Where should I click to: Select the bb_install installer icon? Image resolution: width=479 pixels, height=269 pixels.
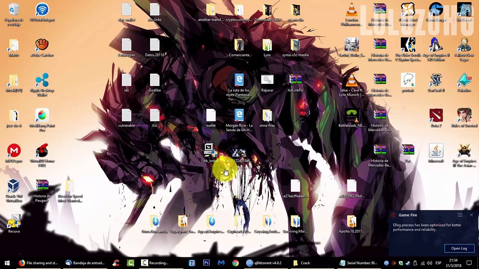click(211, 154)
